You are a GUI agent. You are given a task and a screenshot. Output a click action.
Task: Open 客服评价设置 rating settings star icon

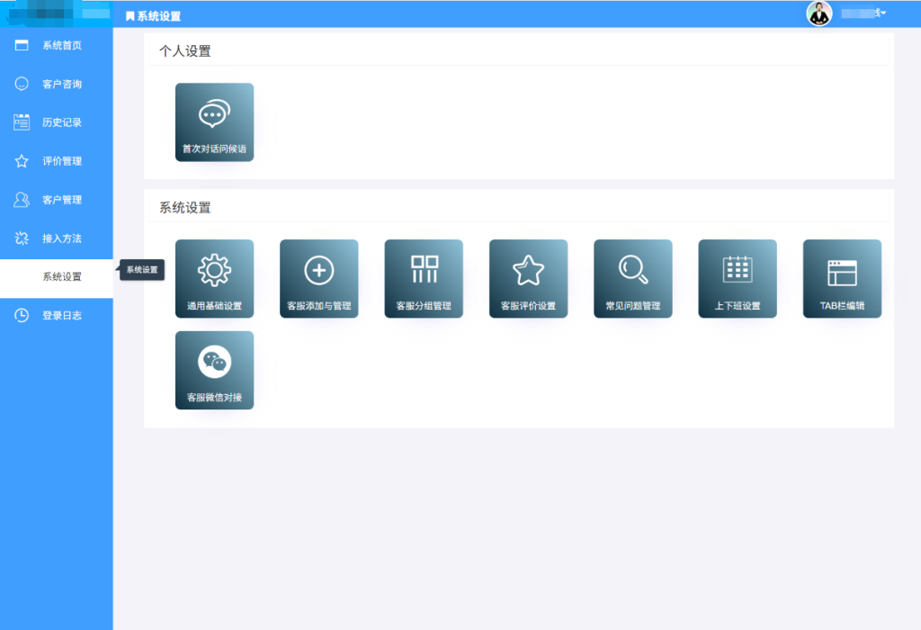tap(528, 278)
